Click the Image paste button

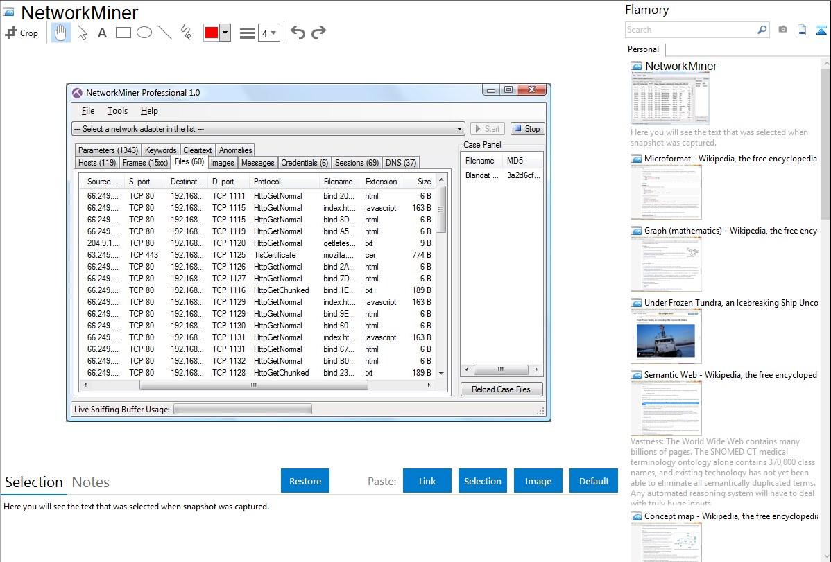(538, 481)
